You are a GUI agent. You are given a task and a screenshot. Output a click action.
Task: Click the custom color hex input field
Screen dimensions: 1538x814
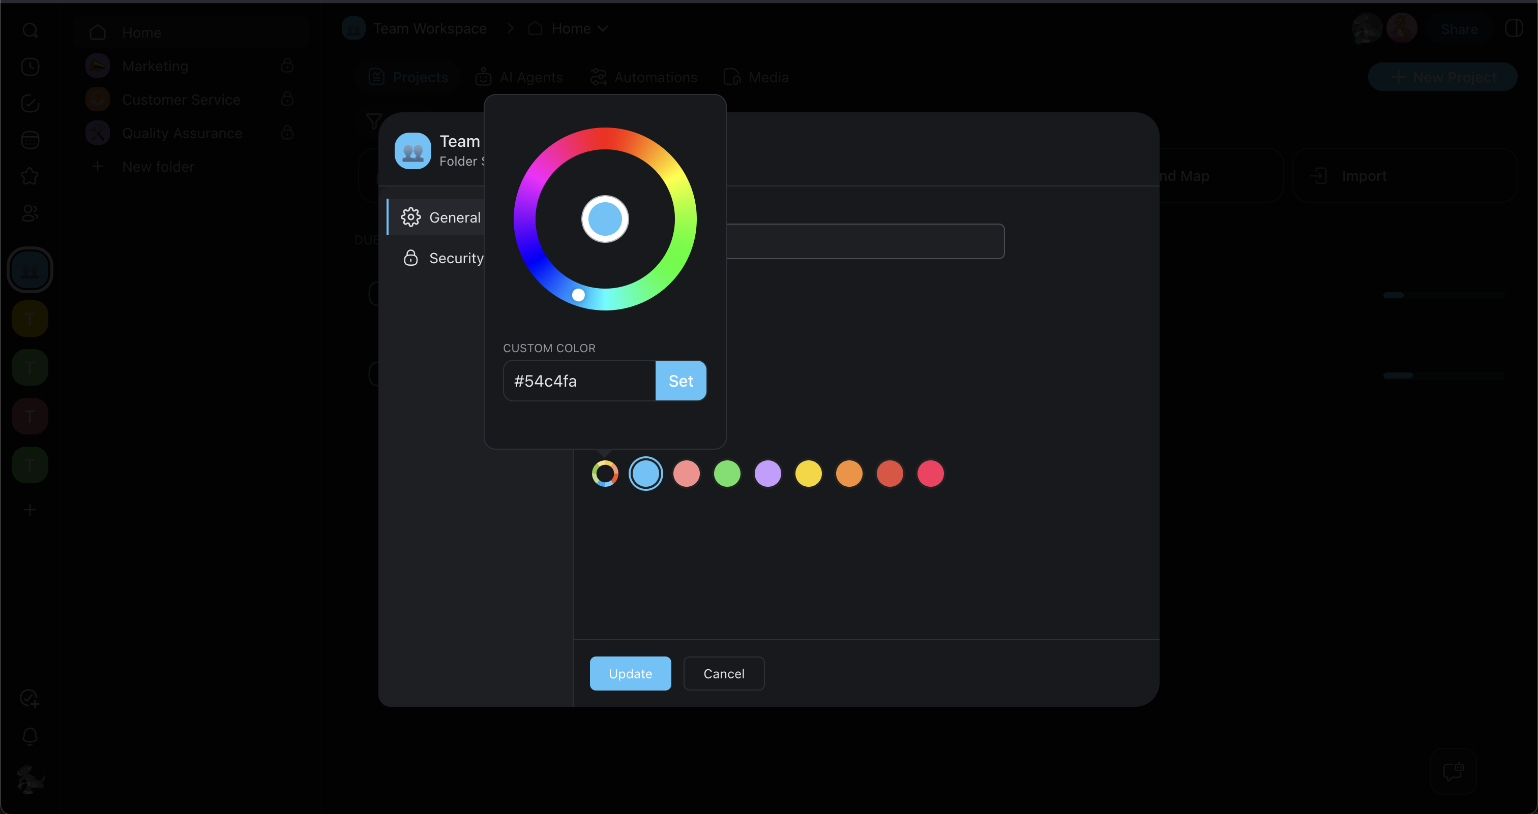pyautogui.click(x=579, y=381)
